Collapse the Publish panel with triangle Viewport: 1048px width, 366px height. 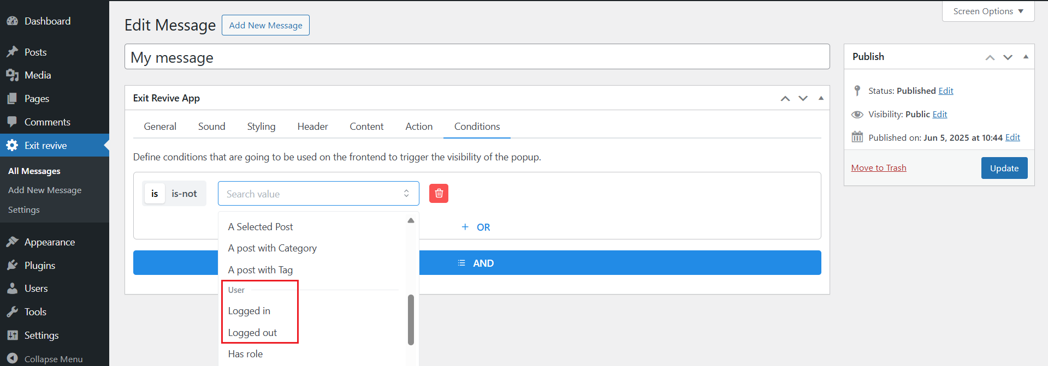coord(1026,57)
